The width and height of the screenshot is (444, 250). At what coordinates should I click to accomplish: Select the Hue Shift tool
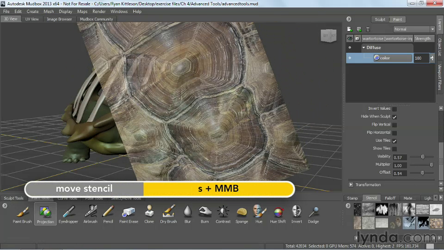coord(277,213)
